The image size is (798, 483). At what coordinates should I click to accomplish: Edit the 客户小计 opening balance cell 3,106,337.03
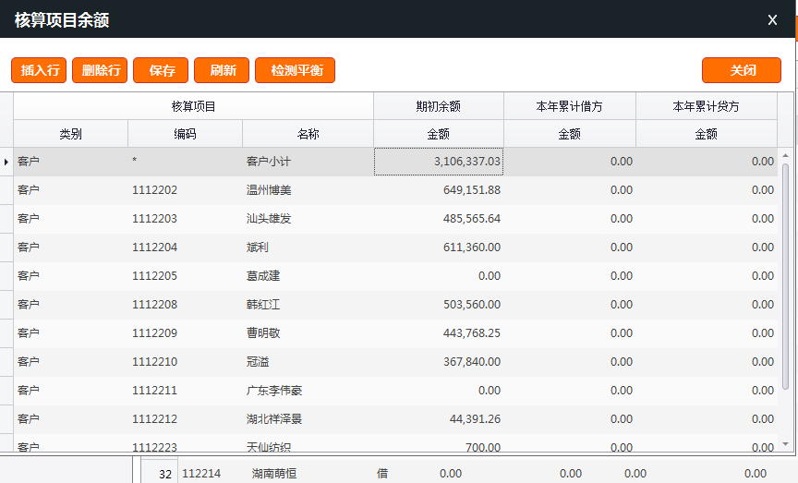pyautogui.click(x=439, y=162)
